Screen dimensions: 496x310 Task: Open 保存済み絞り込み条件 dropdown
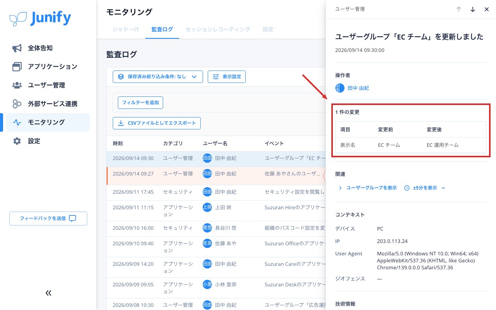coord(158,77)
